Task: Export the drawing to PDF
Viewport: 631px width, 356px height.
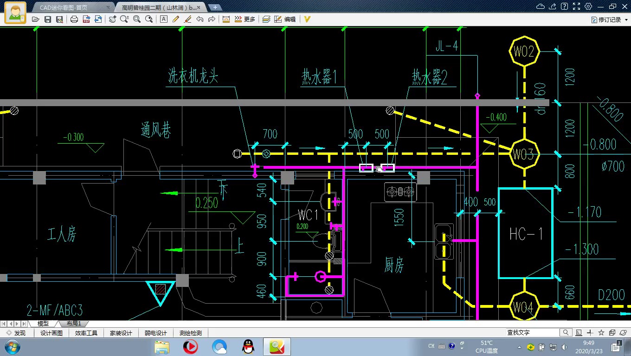Action: tap(86, 19)
